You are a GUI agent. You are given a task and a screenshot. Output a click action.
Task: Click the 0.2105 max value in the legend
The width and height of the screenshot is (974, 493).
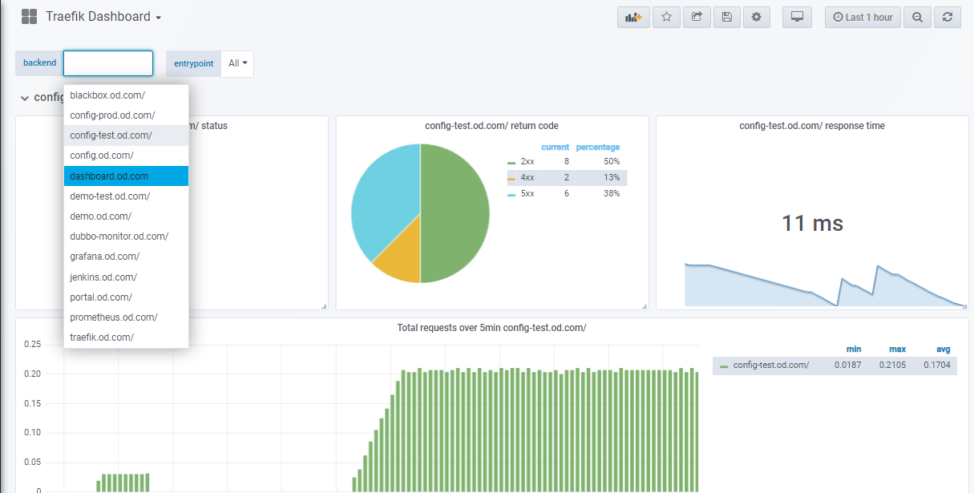tap(893, 366)
